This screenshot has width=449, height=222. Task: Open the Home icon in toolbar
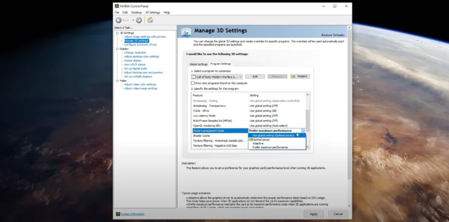(150, 20)
